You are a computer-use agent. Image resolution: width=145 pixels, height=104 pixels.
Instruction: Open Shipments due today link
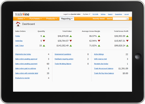click(23, 54)
